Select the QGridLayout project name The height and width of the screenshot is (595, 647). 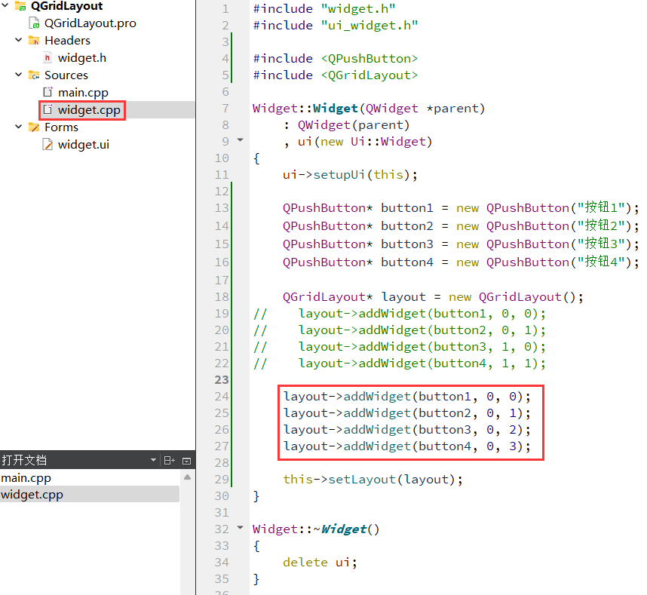pos(67,6)
